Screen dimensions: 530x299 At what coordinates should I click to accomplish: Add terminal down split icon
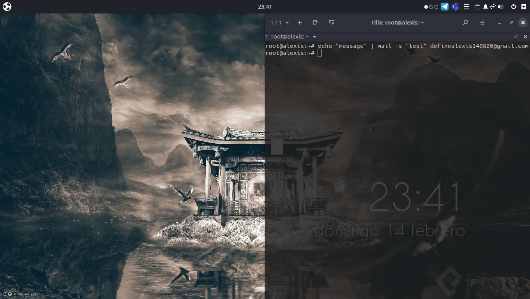click(332, 23)
